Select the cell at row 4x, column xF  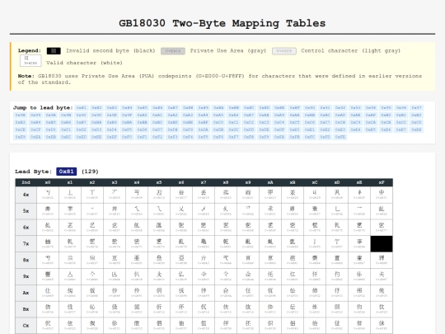point(382,195)
